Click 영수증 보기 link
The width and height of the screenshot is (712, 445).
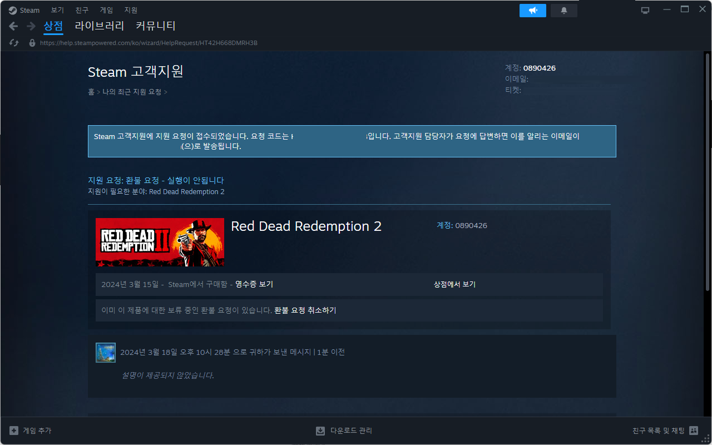[254, 284]
